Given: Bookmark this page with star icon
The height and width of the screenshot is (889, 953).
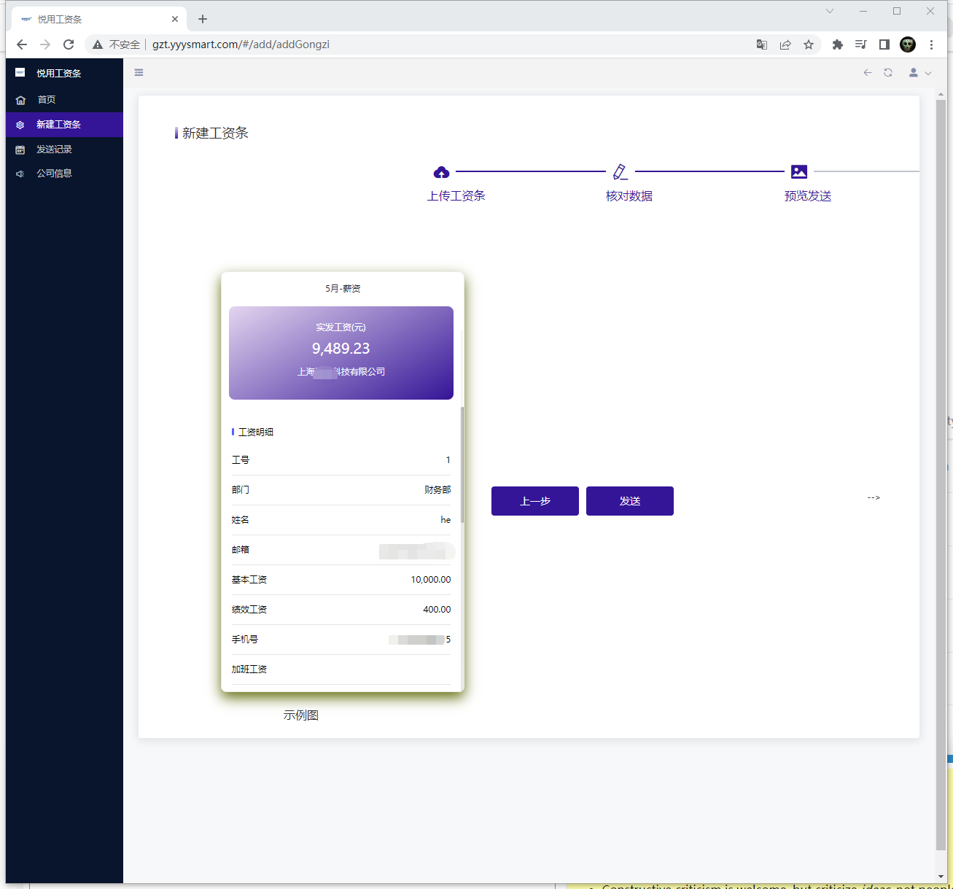Looking at the screenshot, I should tap(809, 44).
